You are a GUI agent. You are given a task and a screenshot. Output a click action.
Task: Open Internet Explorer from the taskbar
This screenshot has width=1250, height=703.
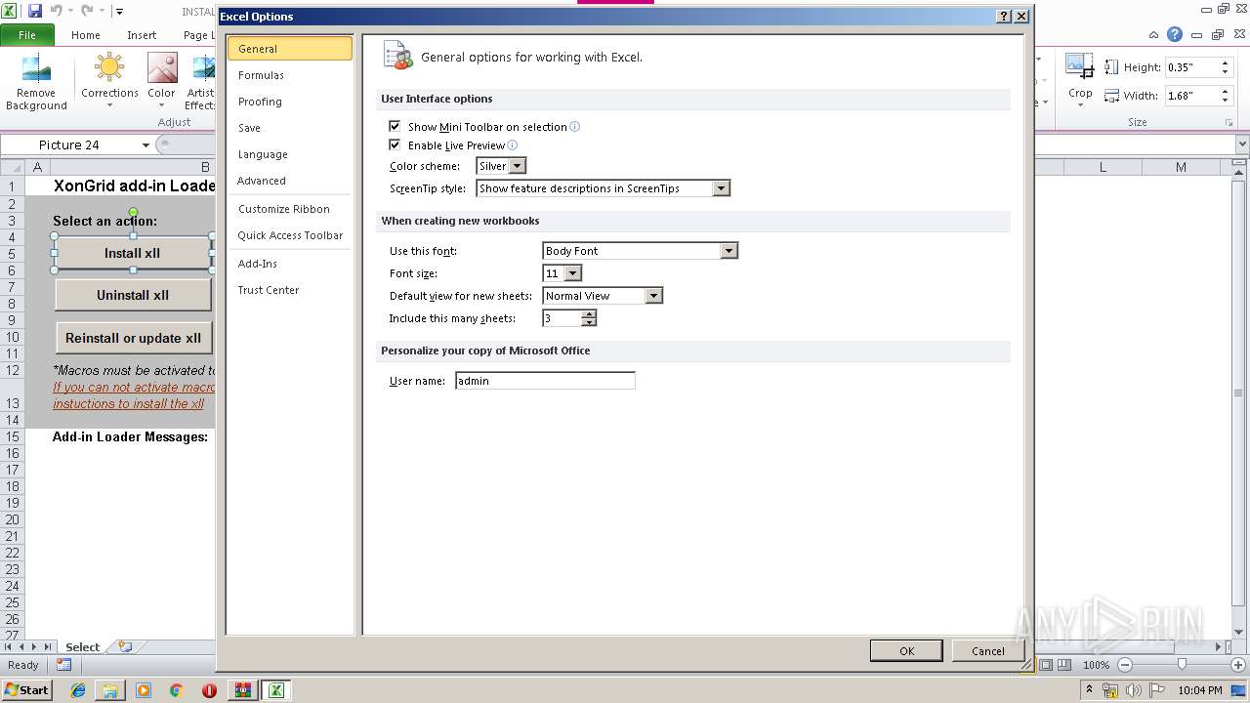78,690
